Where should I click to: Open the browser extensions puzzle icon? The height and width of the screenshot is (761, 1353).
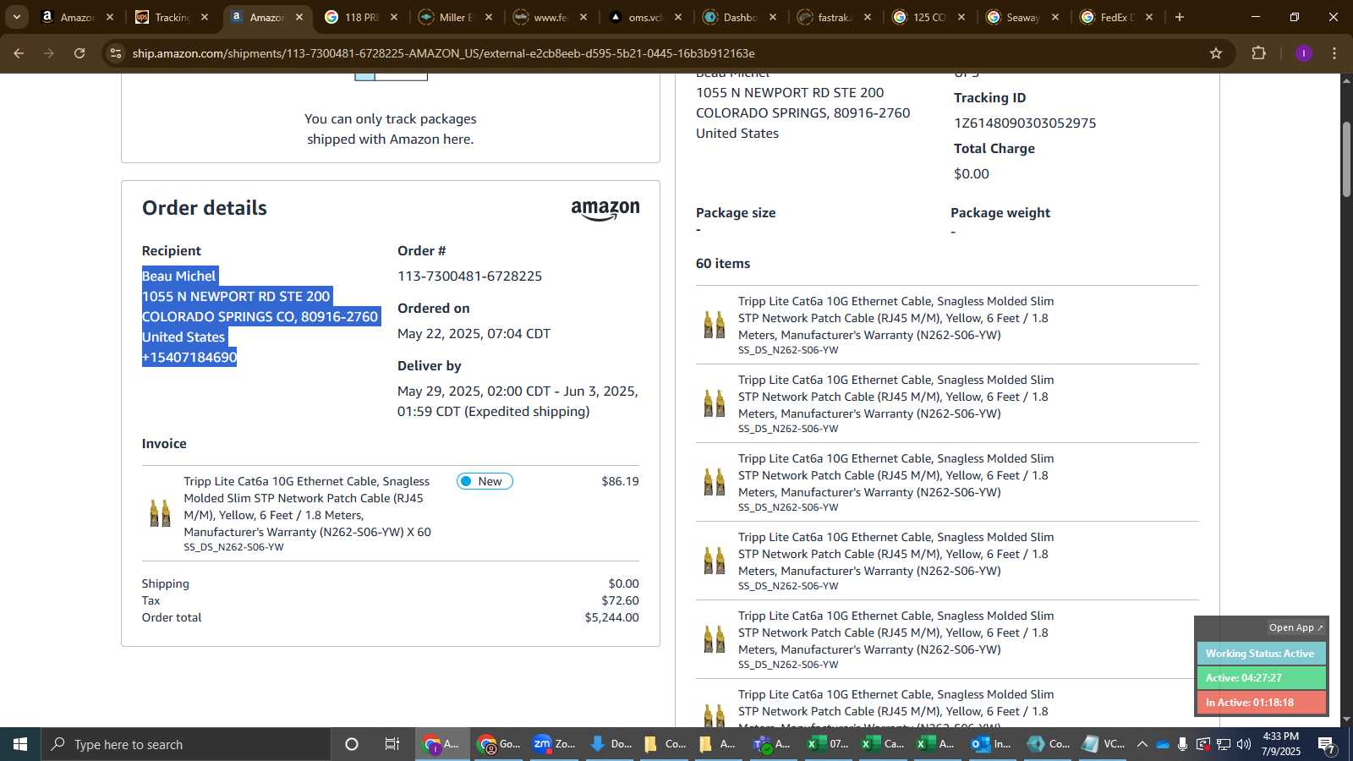[1259, 53]
